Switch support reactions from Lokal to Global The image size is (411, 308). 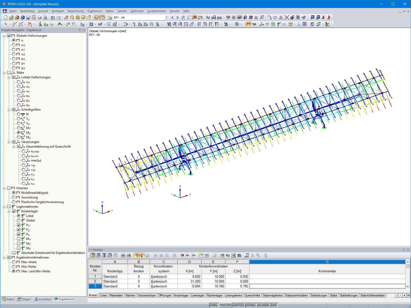coord(18,220)
